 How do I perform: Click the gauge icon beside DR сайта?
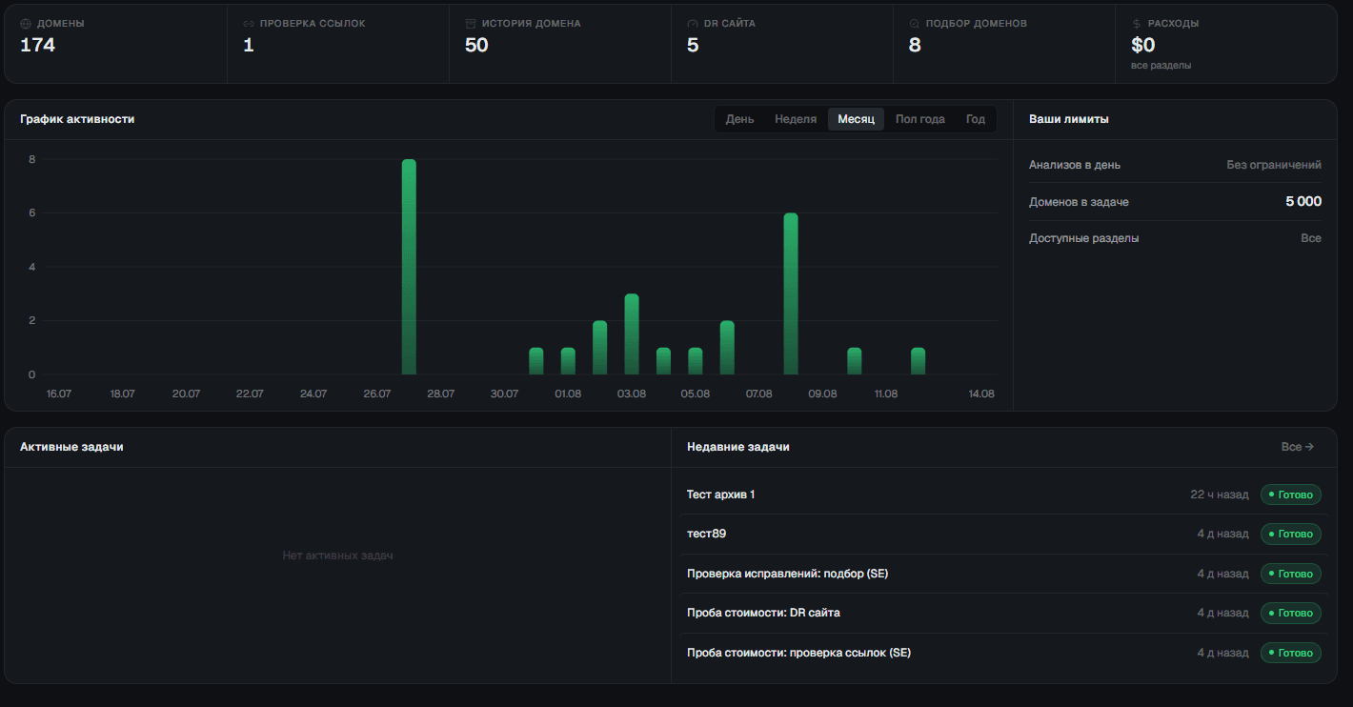[693, 24]
